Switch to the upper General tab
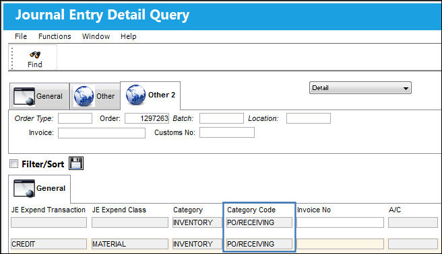Image resolution: width=442 pixels, height=254 pixels. 39,96
